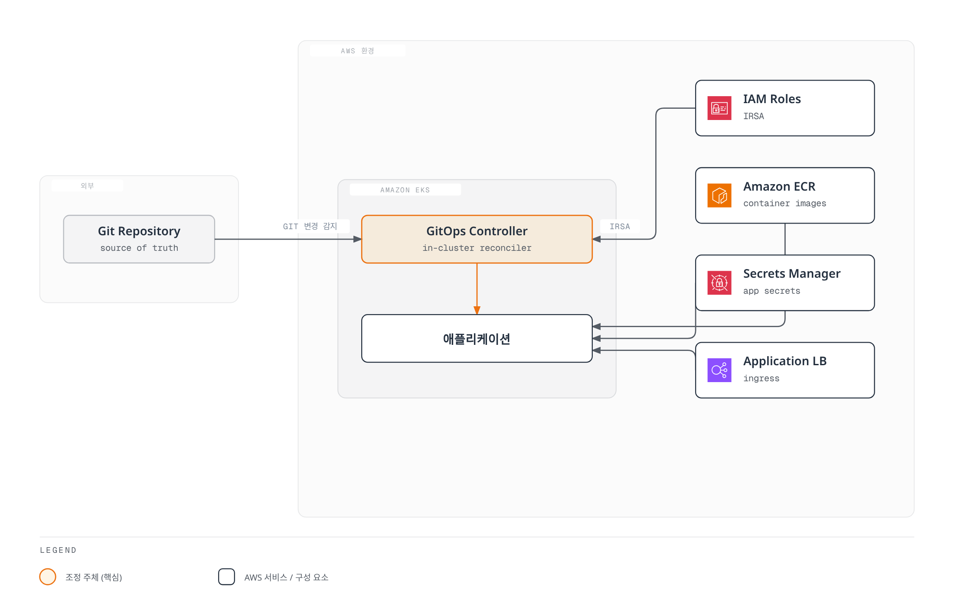Click the IAM Roles service icon
The image size is (954, 597).
719,108
